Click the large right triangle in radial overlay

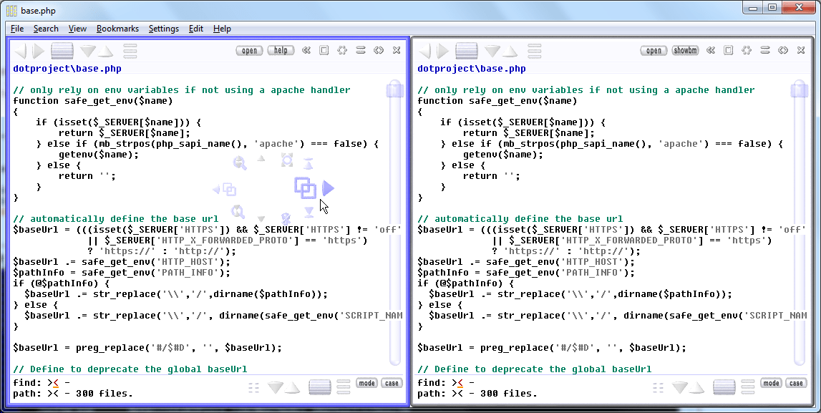click(x=328, y=188)
